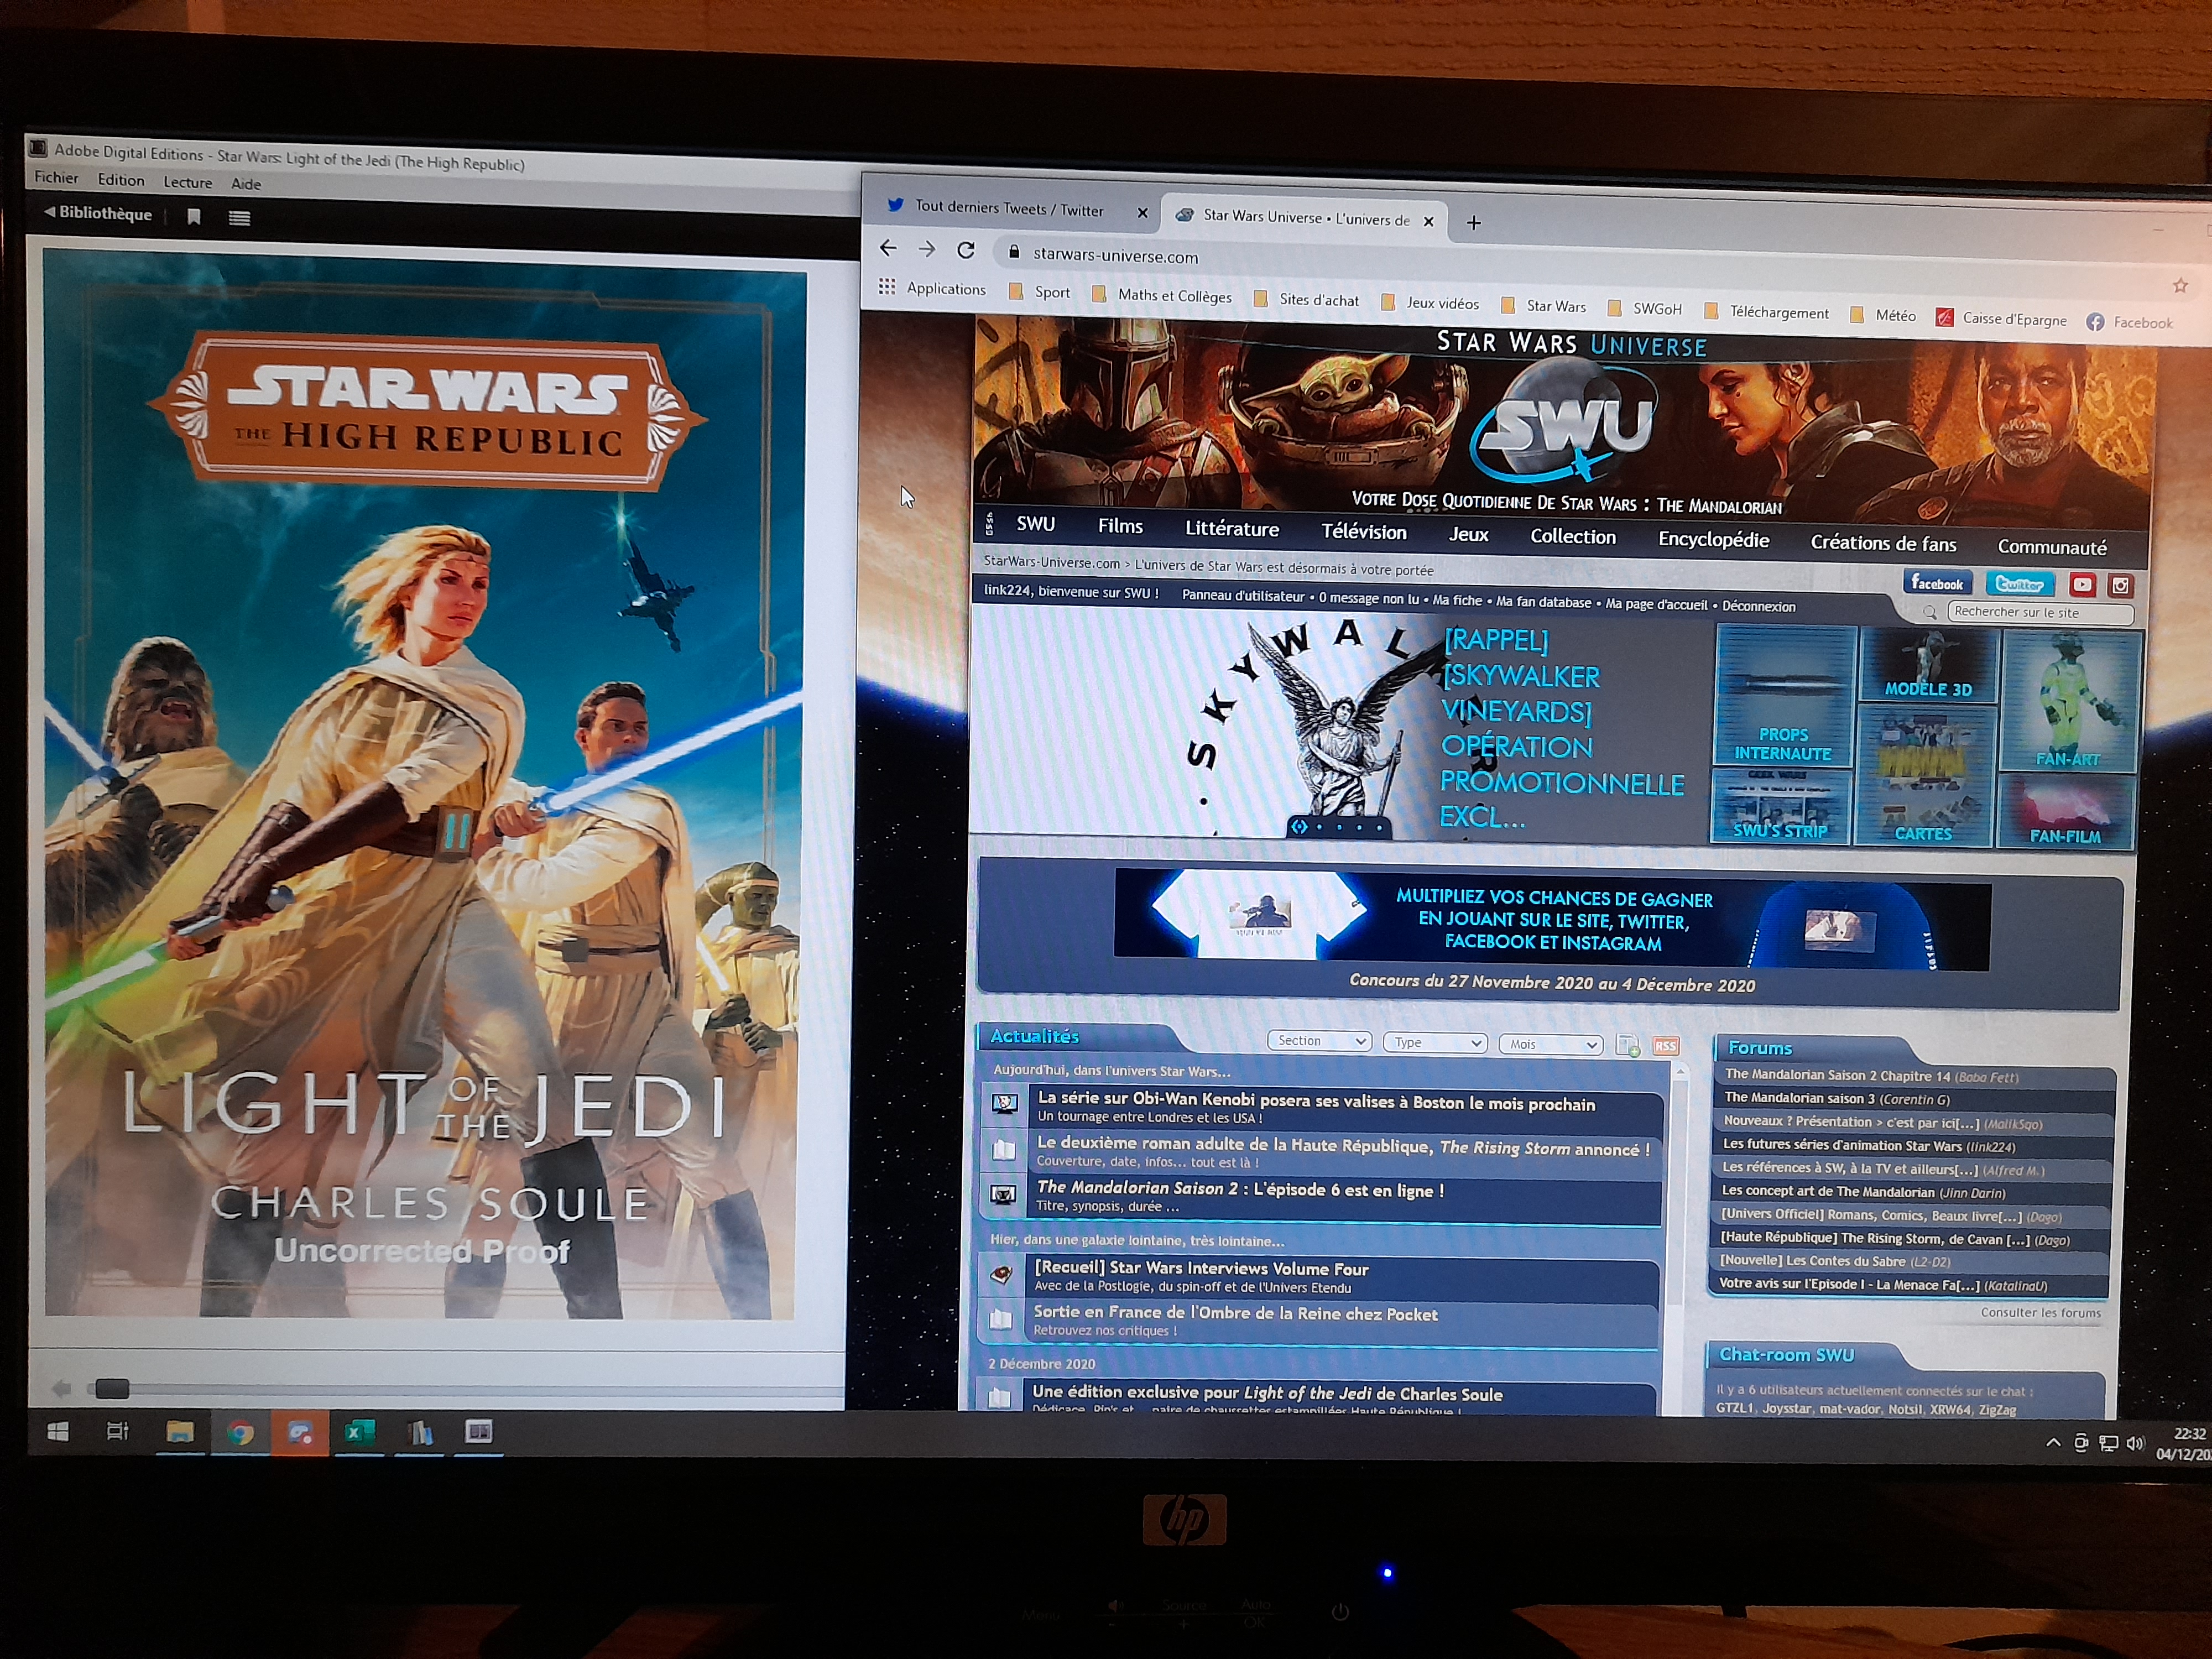The image size is (2212, 1659).
Task: Open the Props Internaute thumbnail
Action: point(1784,695)
